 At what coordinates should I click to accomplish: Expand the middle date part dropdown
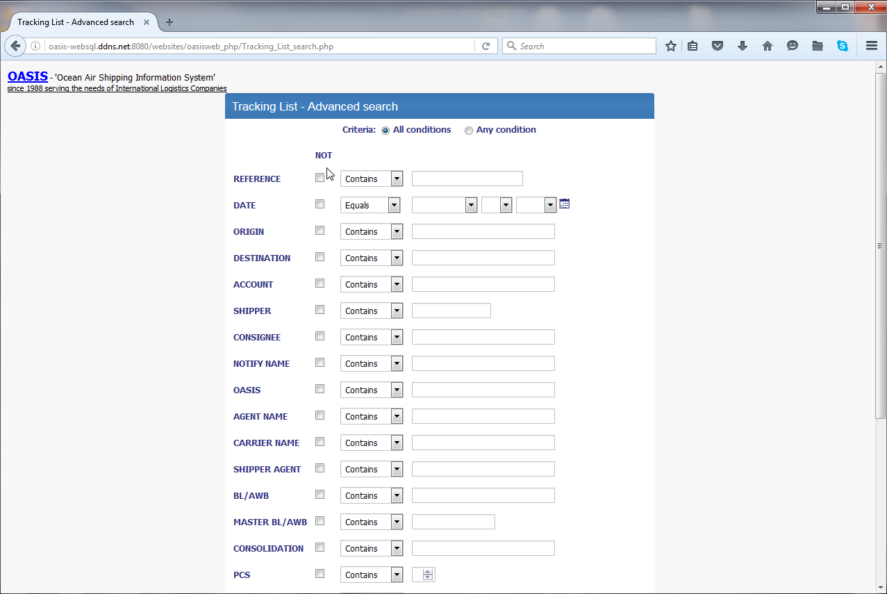[497, 205]
